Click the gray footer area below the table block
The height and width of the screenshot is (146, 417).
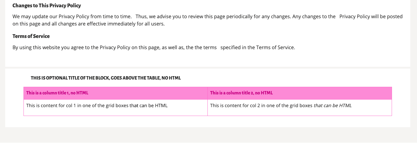(x=208, y=135)
